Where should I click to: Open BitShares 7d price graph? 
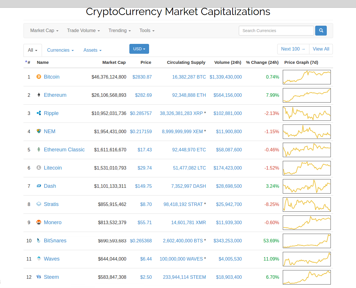pyautogui.click(x=307, y=241)
